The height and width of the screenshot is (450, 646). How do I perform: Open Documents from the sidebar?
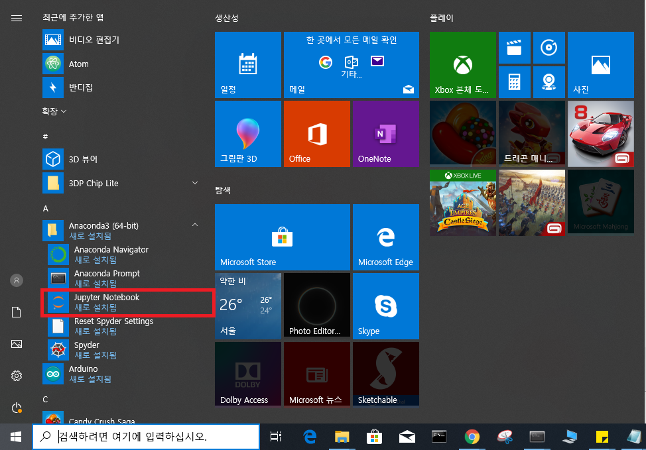pos(17,312)
